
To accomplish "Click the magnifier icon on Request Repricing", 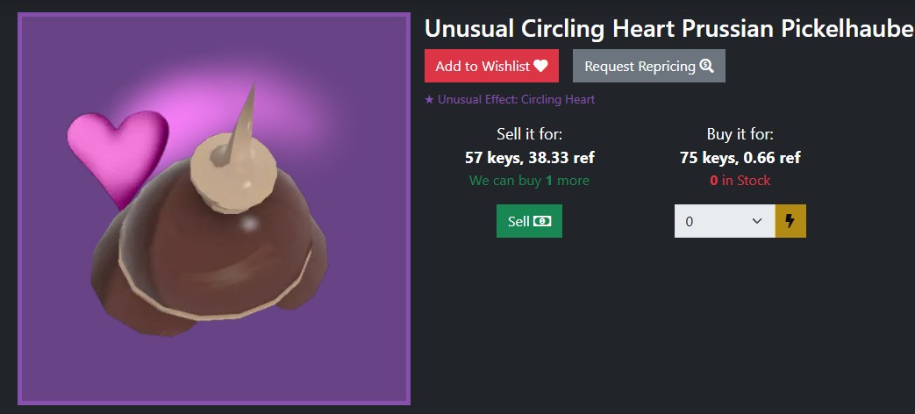I will point(707,66).
